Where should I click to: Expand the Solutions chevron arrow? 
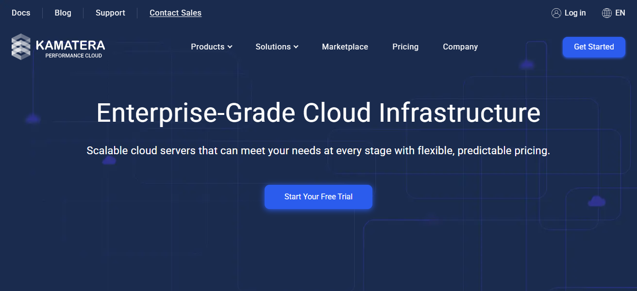tap(296, 47)
